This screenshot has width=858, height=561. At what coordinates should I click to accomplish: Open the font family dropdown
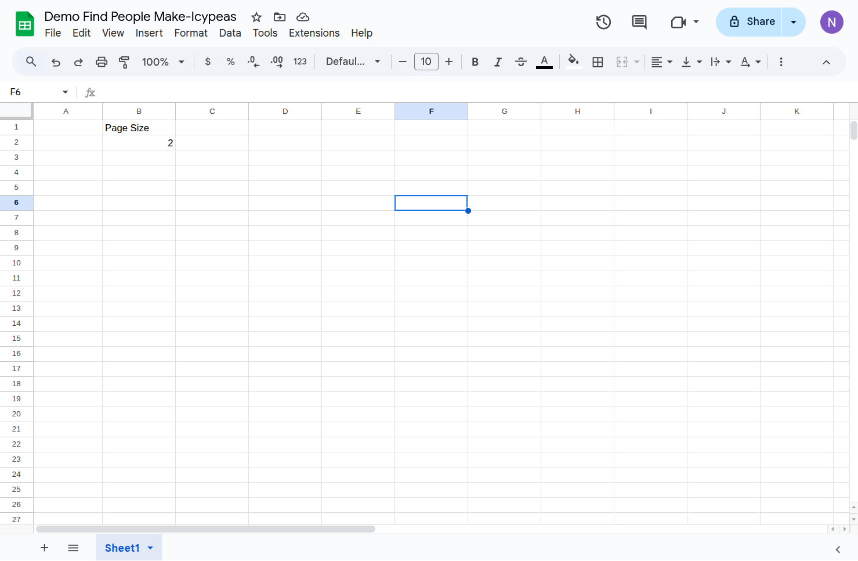coord(353,62)
